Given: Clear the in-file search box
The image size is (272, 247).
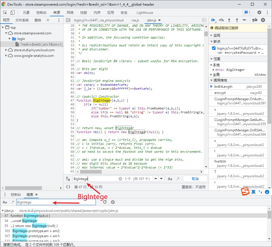Looking at the screenshot, I should tap(120, 179).
